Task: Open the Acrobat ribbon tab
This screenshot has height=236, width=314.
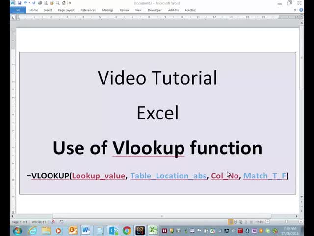Action: (x=190, y=10)
